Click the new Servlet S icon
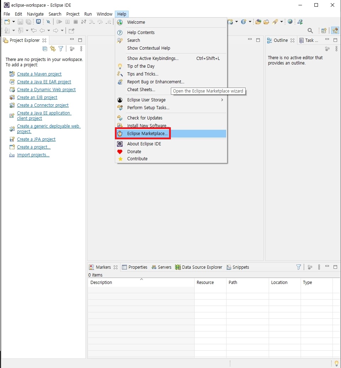This screenshot has height=368, width=341. (244, 22)
